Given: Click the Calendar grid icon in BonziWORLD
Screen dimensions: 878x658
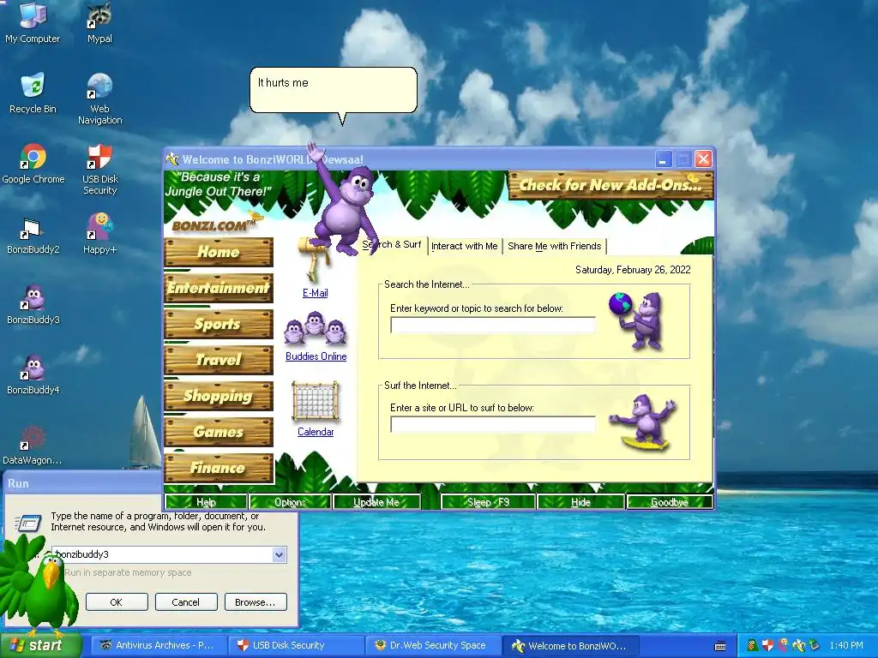Looking at the screenshot, I should pyautogui.click(x=316, y=401).
